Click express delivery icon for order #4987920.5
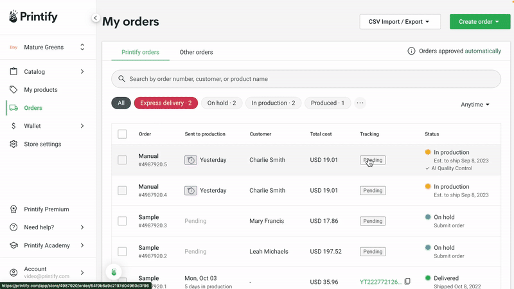514x289 pixels. click(x=190, y=160)
